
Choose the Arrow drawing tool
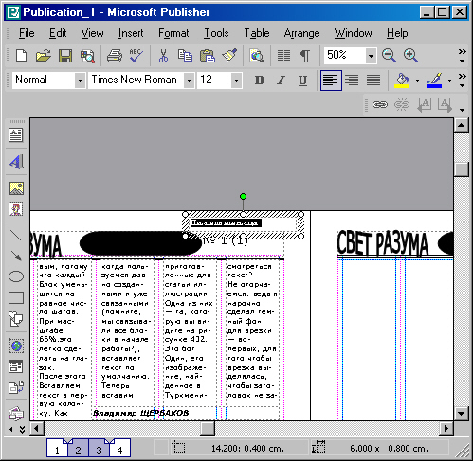pos(16,256)
